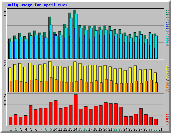The width and height of the screenshot is (171, 133).
Task: Select day label 19 on the x-axis
Action: tap(100, 129)
